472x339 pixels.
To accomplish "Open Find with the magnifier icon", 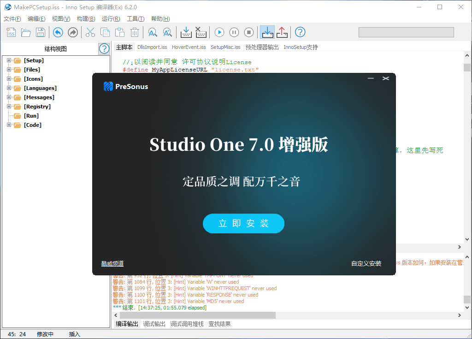I will [x=153, y=32].
